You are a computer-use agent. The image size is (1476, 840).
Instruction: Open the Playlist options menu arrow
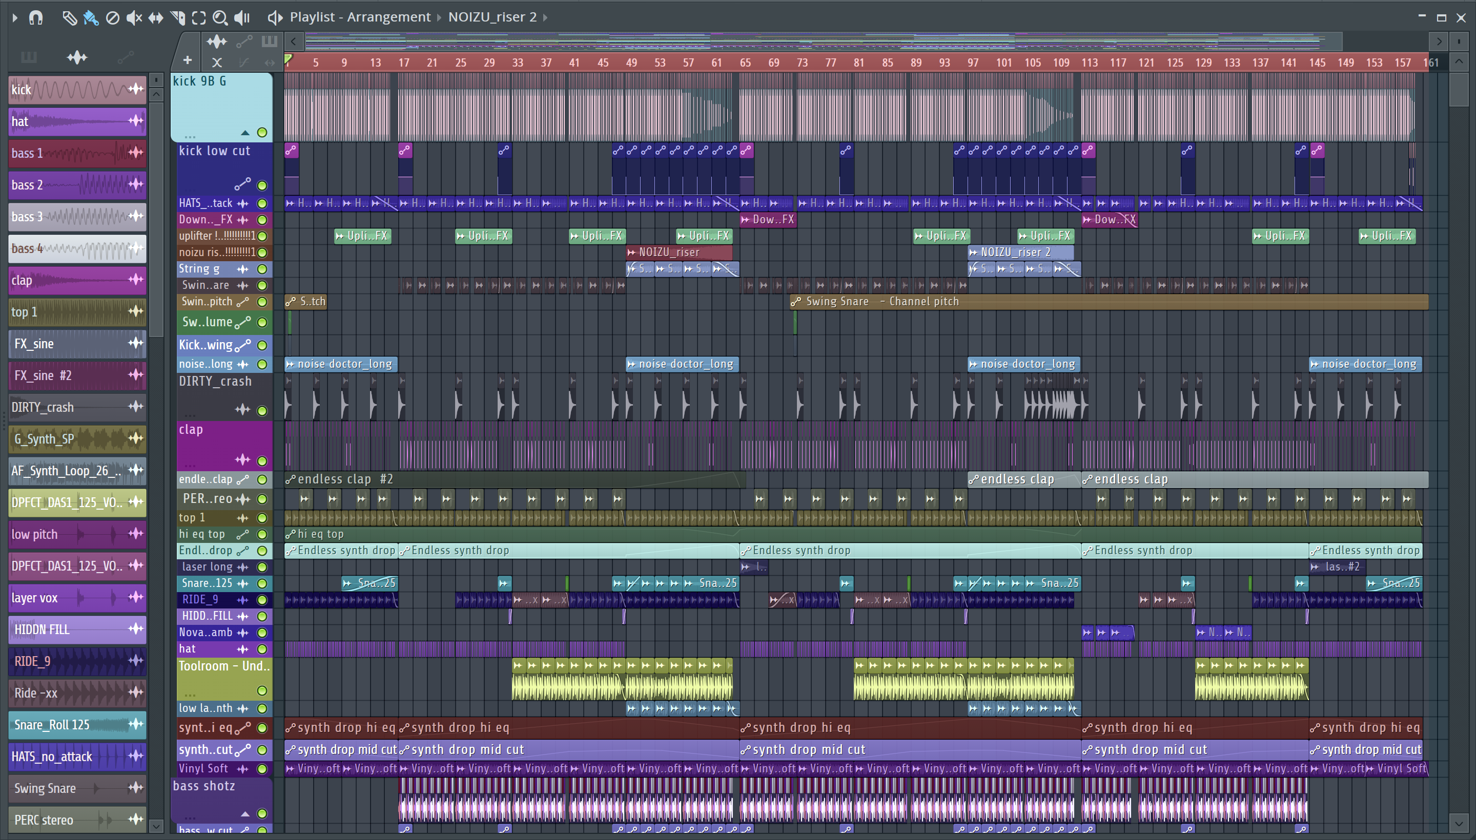(15, 17)
